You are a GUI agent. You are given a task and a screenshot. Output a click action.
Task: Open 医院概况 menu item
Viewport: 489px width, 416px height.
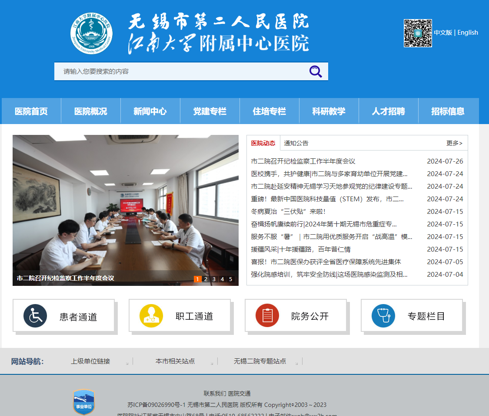coord(91,111)
